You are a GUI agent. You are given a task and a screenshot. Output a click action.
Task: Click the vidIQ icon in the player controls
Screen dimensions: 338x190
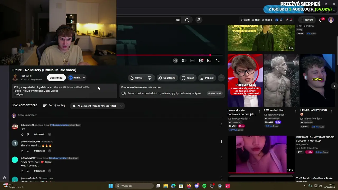point(175,60)
